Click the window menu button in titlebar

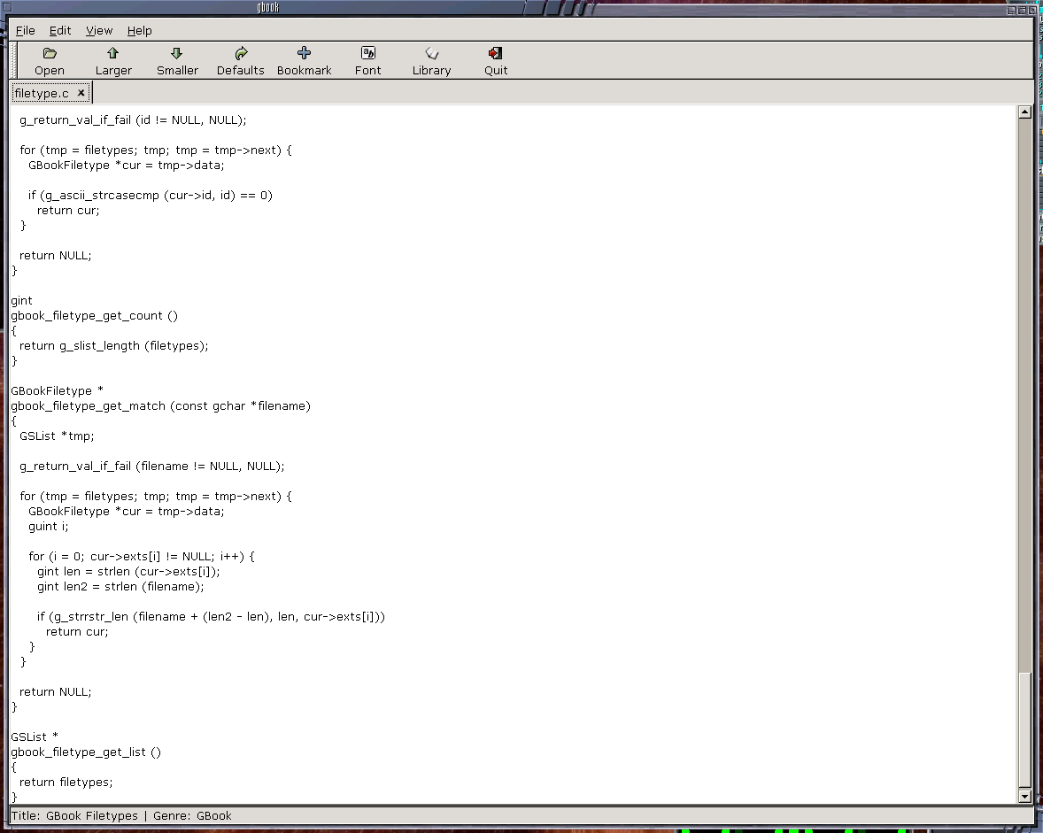pos(8,8)
